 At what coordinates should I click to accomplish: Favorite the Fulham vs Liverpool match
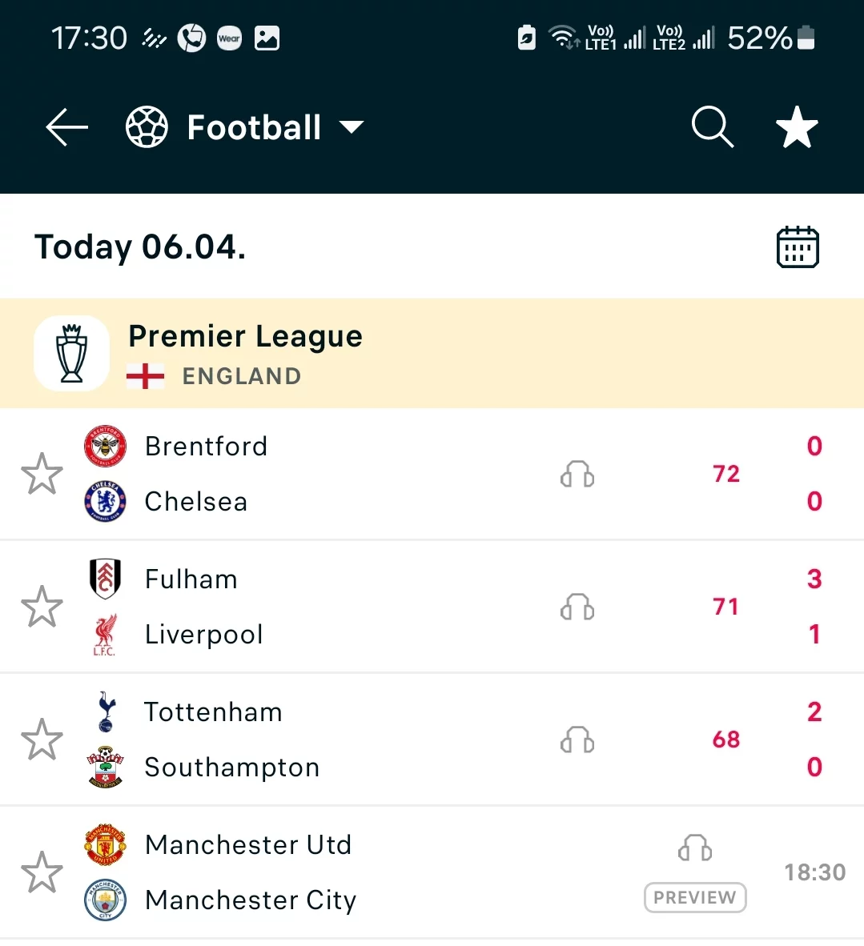[42, 607]
